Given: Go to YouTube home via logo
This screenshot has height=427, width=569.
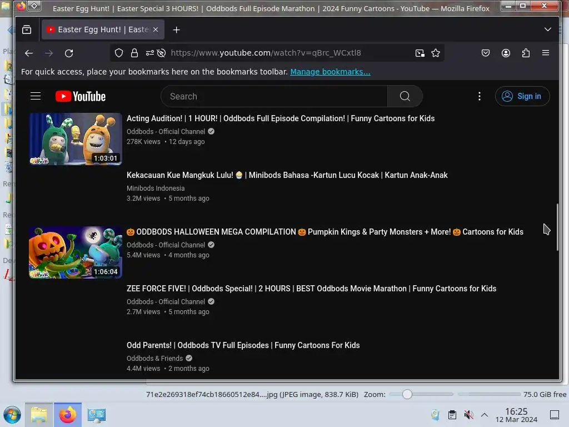Looking at the screenshot, I should [81, 96].
